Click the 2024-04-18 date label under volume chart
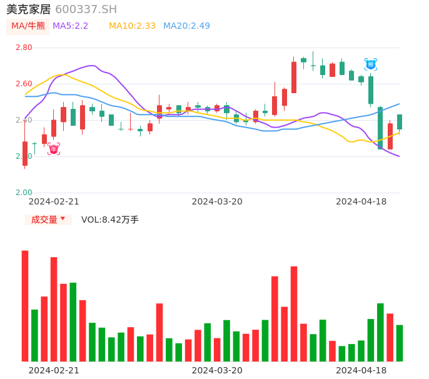 point(361,370)
